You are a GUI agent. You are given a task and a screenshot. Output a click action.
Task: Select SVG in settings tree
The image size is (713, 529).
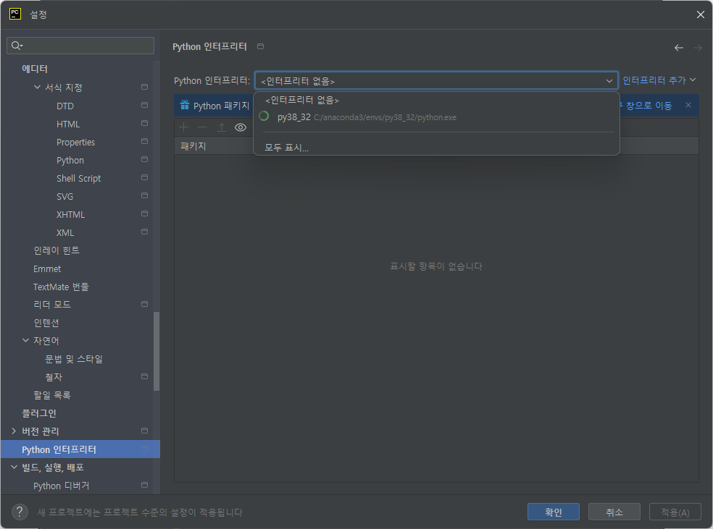tap(64, 196)
